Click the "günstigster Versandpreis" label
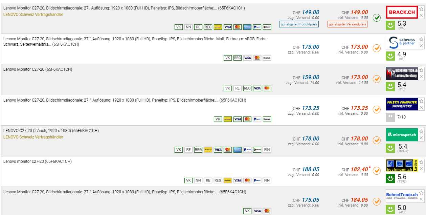 [x=347, y=24]
